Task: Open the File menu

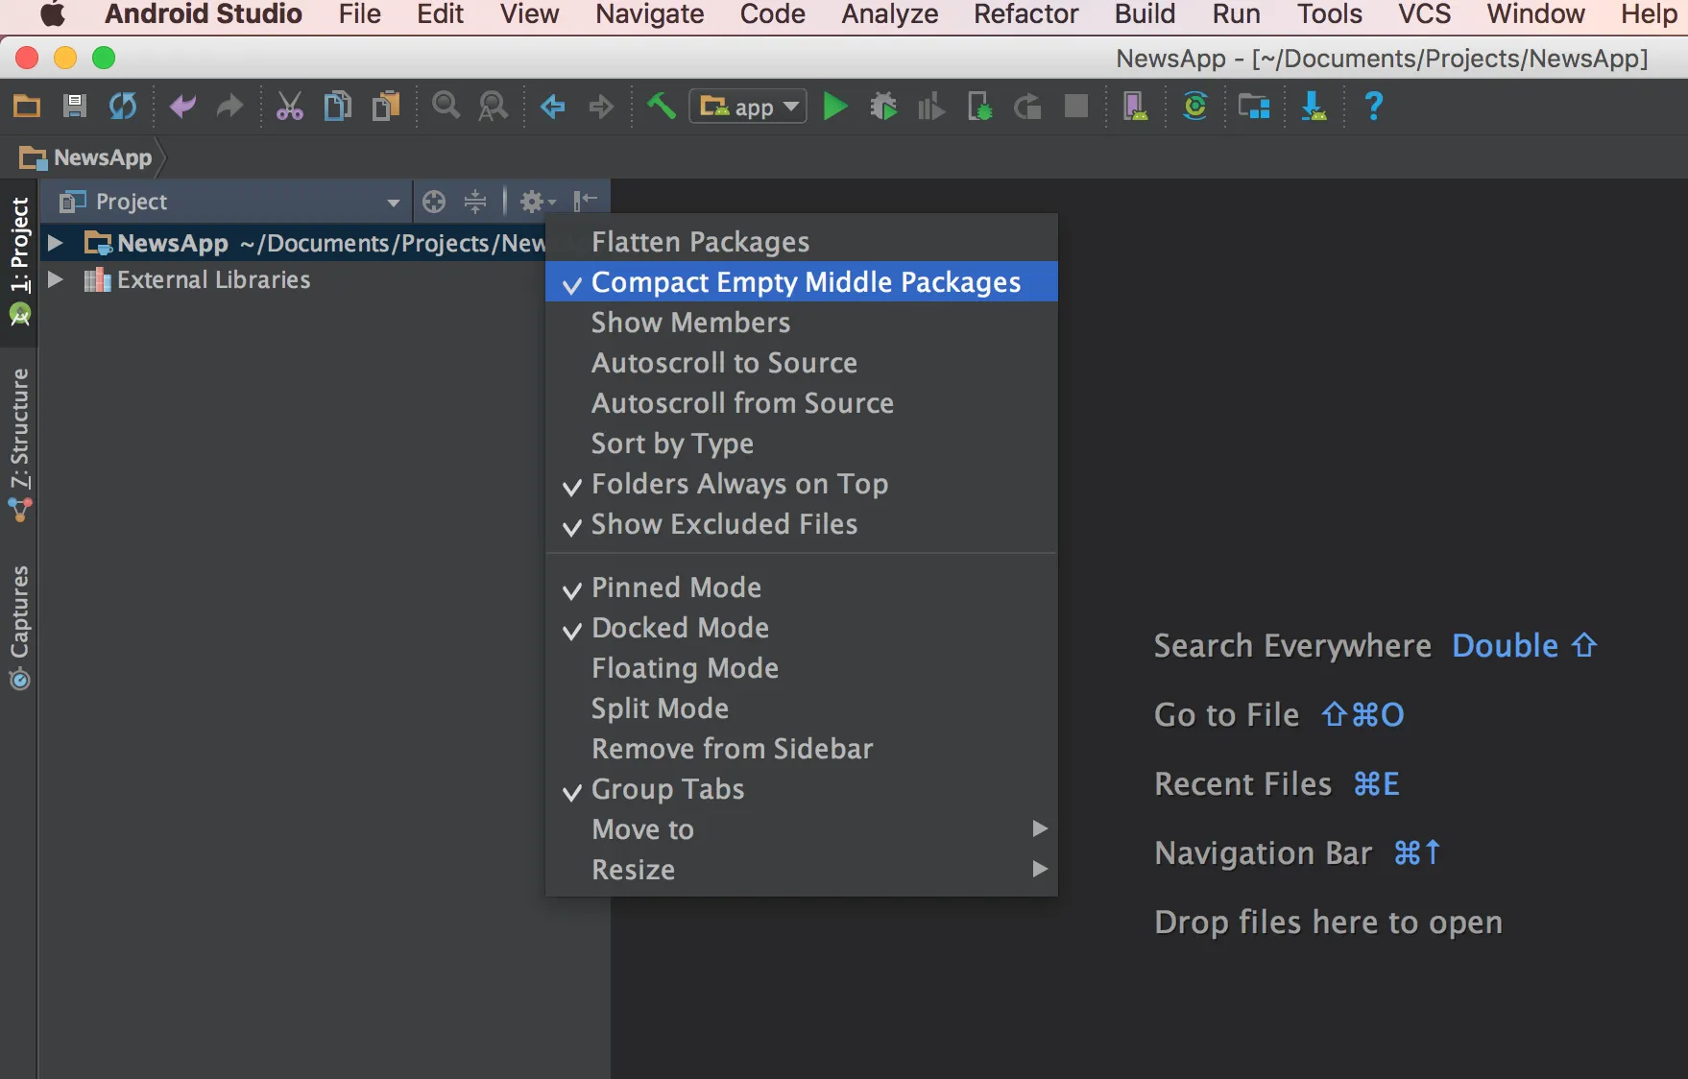Action: (360, 14)
